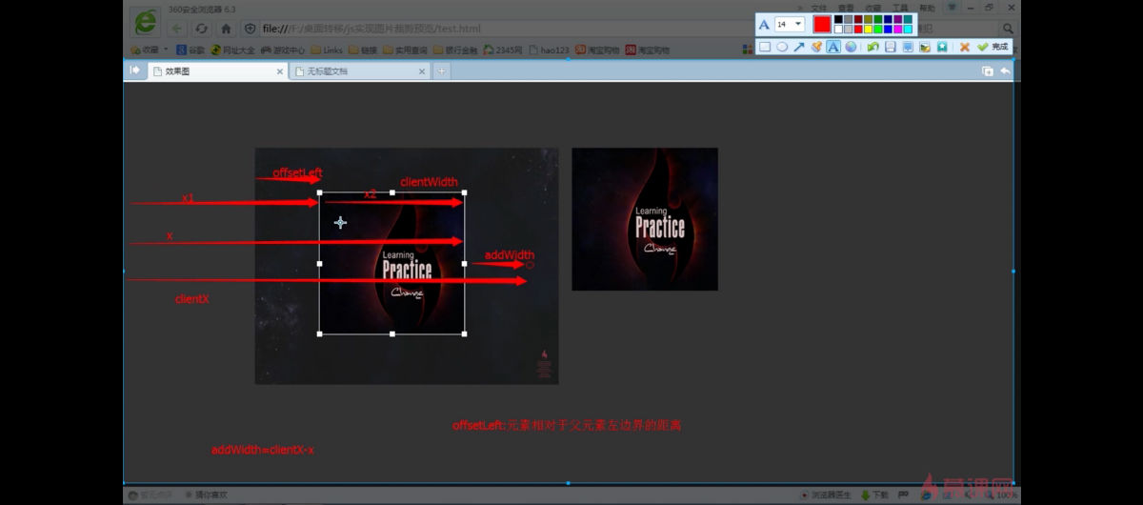The height and width of the screenshot is (505, 1143).
Task: Open the 工具 menu
Action: tap(900, 8)
